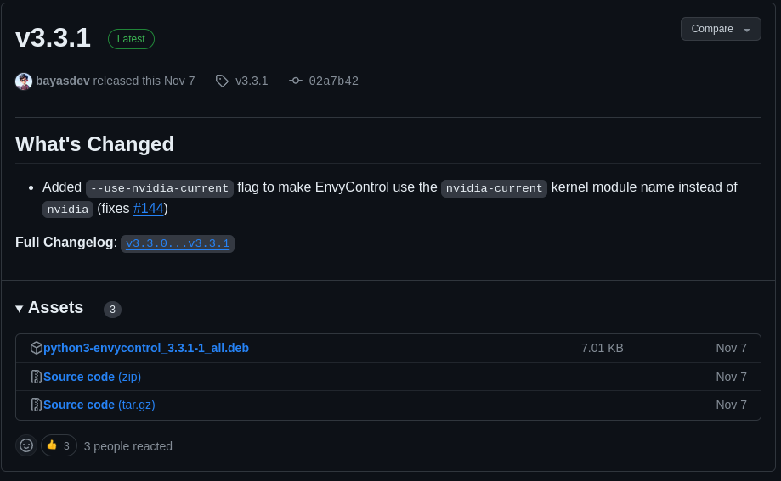Image resolution: width=781 pixels, height=481 pixels.
Task: Open the v3.3.1 tag link
Action: click(252, 81)
